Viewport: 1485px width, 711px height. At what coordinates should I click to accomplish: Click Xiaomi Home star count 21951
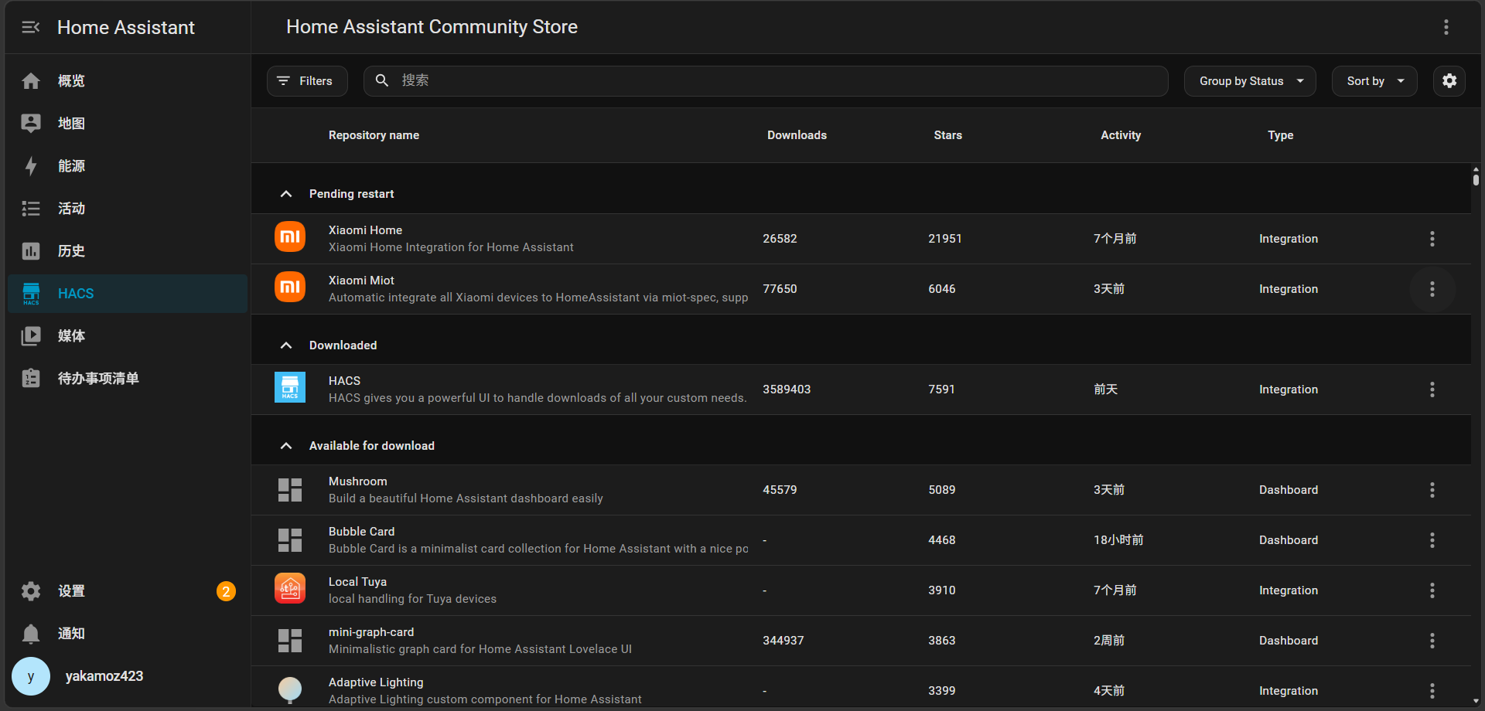pyautogui.click(x=945, y=239)
